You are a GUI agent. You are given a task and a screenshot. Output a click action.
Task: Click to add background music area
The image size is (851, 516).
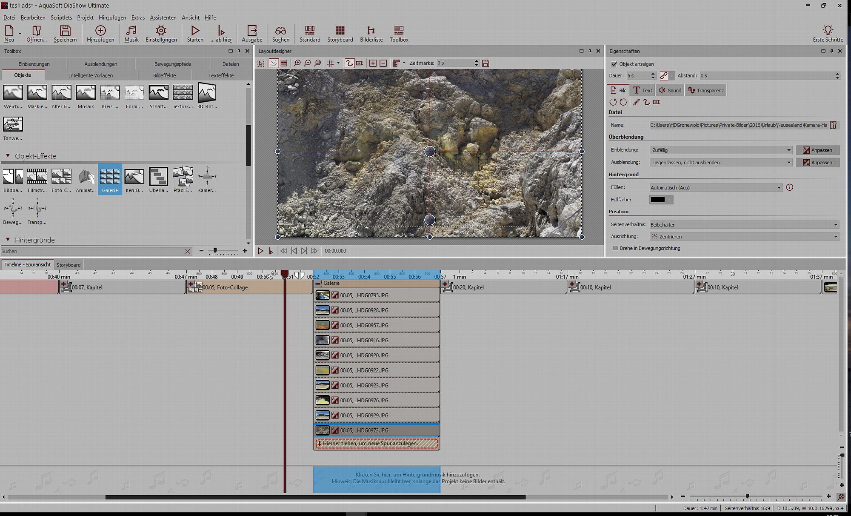[377, 478]
